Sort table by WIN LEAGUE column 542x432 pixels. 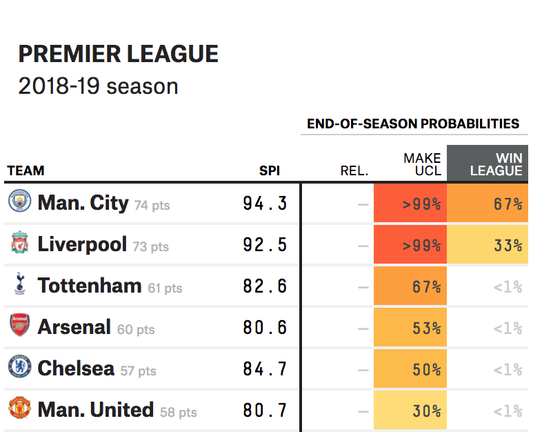(x=496, y=164)
